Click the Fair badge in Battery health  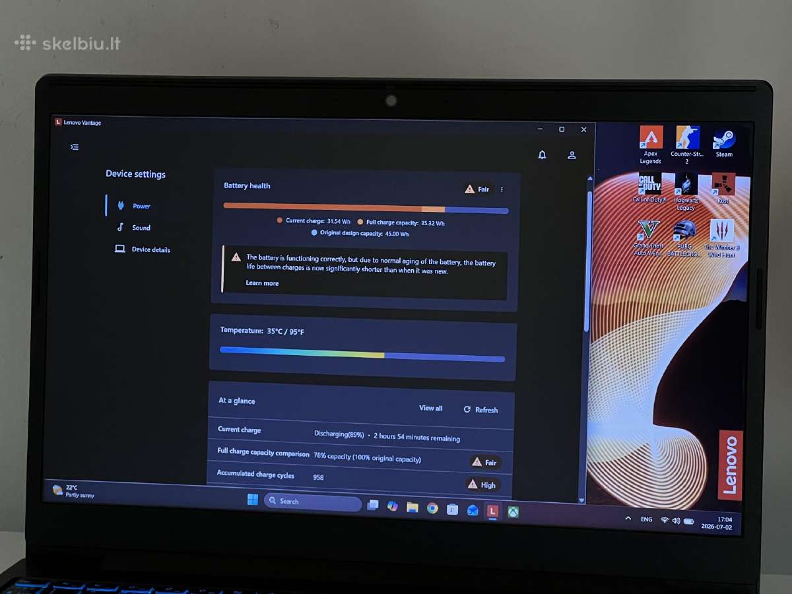477,189
